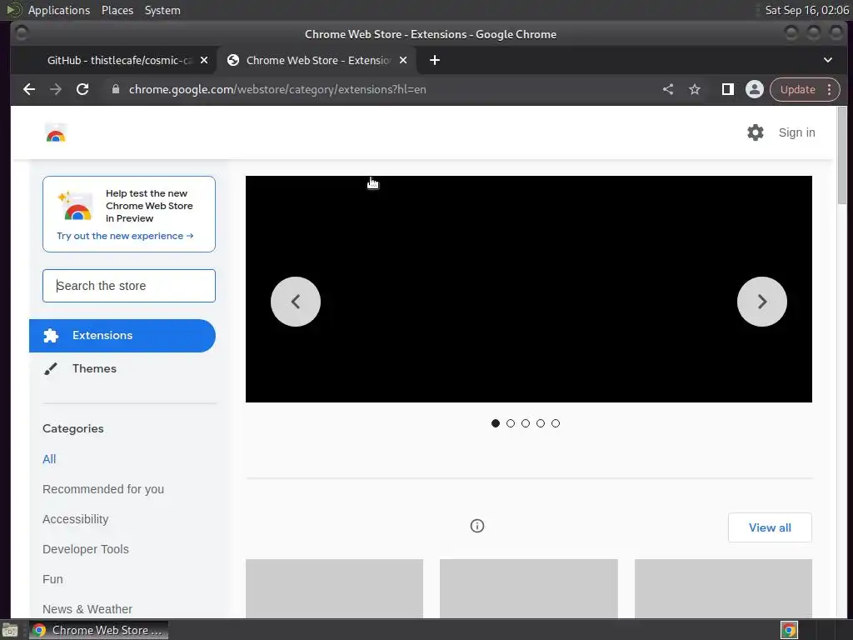This screenshot has height=640, width=853.
Task: Click Help test new Web Store card
Action: (129, 214)
